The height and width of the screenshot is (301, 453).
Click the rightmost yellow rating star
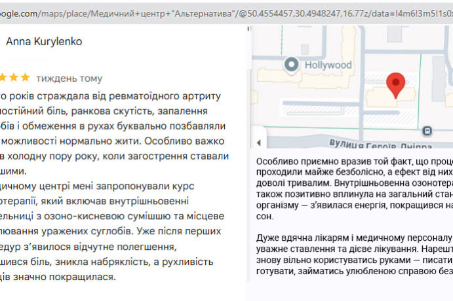click(x=25, y=78)
